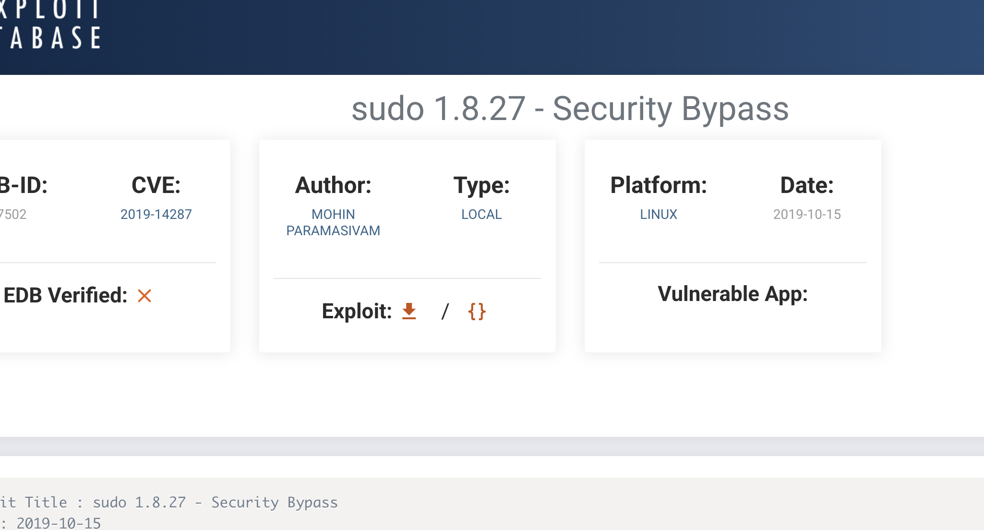The image size is (984, 530).
Task: Click the Author heading label
Action: (333, 185)
